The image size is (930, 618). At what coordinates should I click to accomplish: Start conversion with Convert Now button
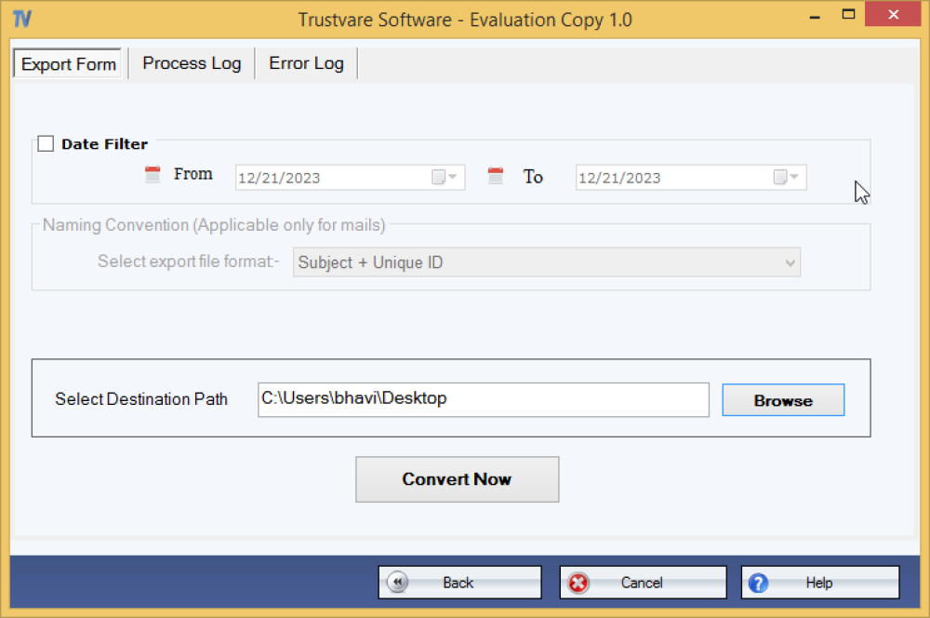click(x=457, y=479)
